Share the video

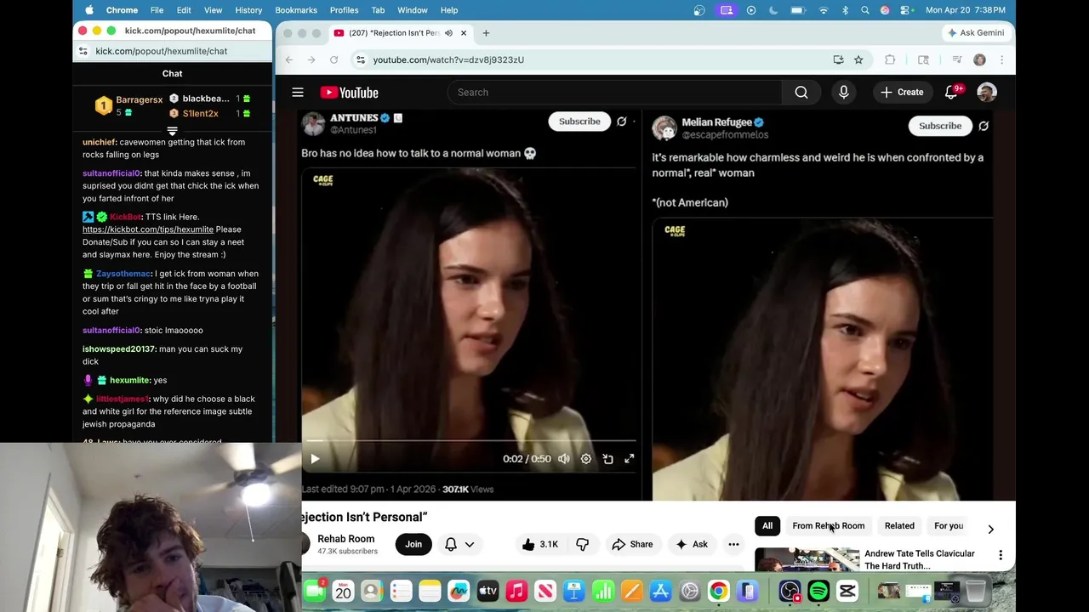click(632, 544)
